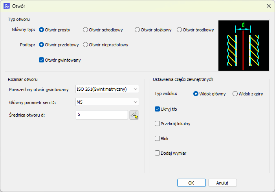This screenshot has height=192, width=275.
Task: Choose Otwór nieprzelotowy subtype
Action: click(85, 45)
